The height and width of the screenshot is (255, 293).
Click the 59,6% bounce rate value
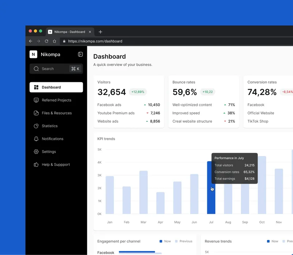185,92
